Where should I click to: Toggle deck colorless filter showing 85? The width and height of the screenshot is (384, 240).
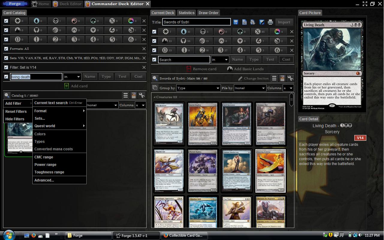260,31
